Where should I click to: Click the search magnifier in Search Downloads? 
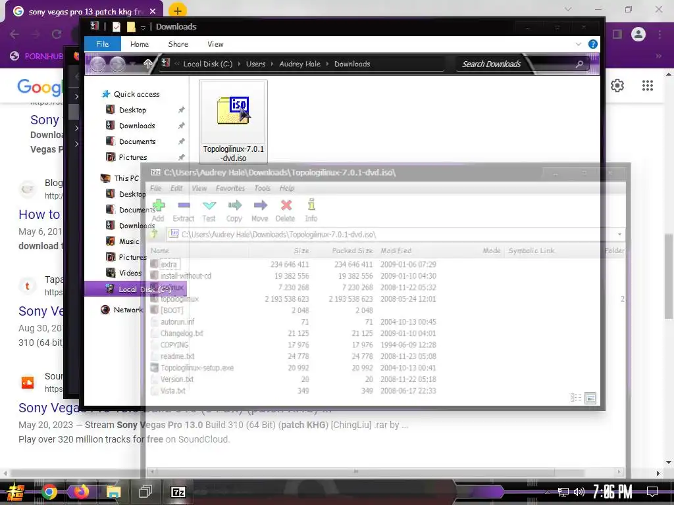(x=579, y=64)
